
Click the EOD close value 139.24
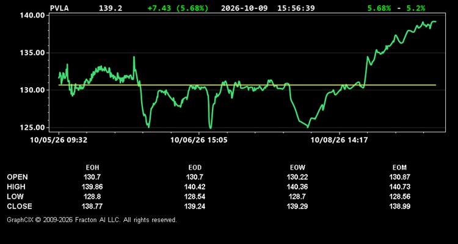click(195, 206)
